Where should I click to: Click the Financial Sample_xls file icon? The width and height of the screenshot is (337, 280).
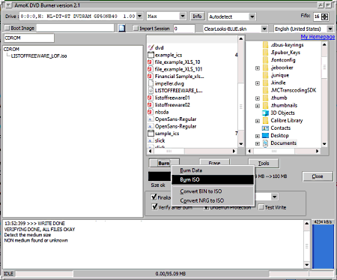click(x=150, y=77)
